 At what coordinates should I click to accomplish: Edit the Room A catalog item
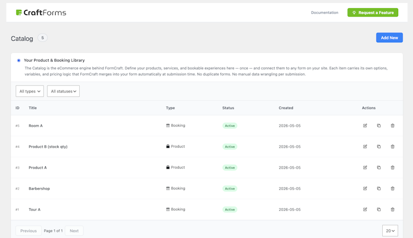(365, 126)
